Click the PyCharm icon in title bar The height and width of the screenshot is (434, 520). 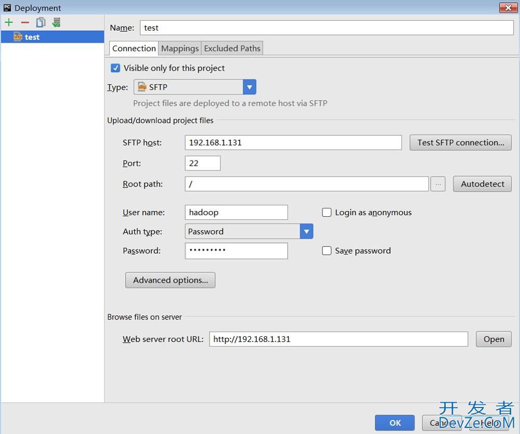pyautogui.click(x=7, y=8)
